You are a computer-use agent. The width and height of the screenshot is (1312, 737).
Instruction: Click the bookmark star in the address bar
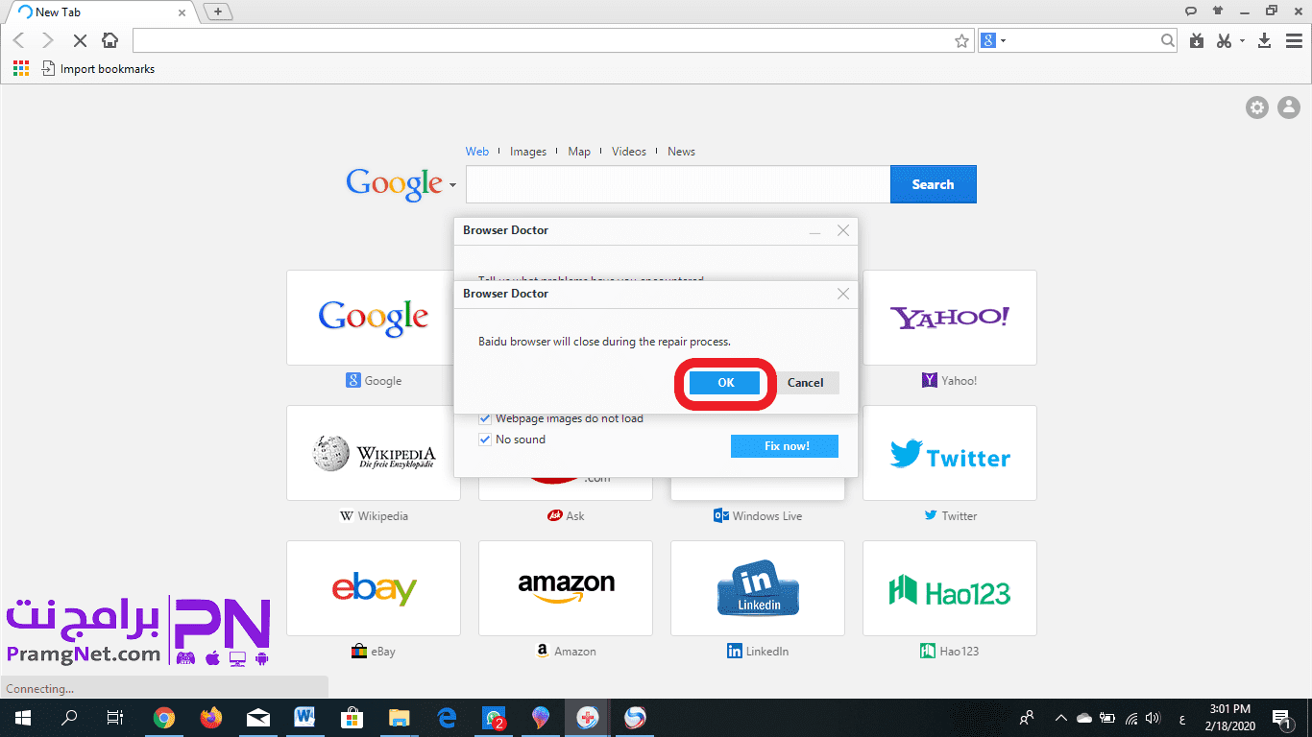[x=960, y=40]
